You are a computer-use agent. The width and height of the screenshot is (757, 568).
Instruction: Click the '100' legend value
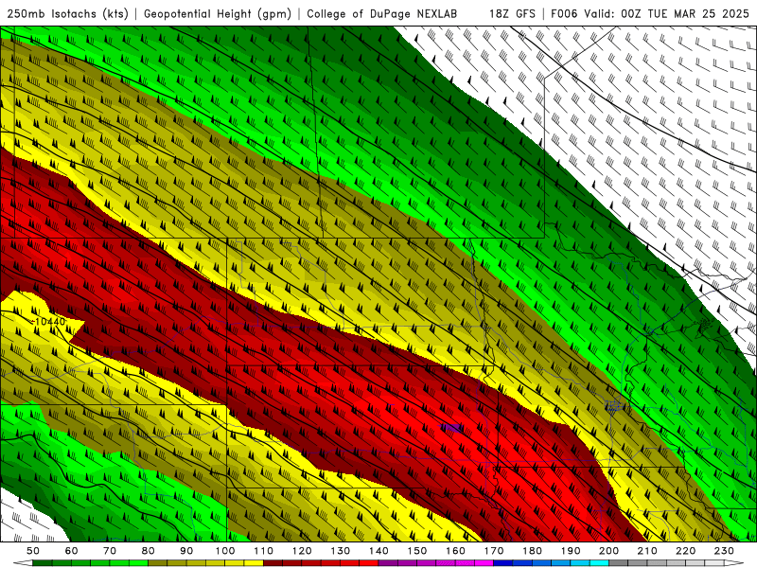(225, 551)
